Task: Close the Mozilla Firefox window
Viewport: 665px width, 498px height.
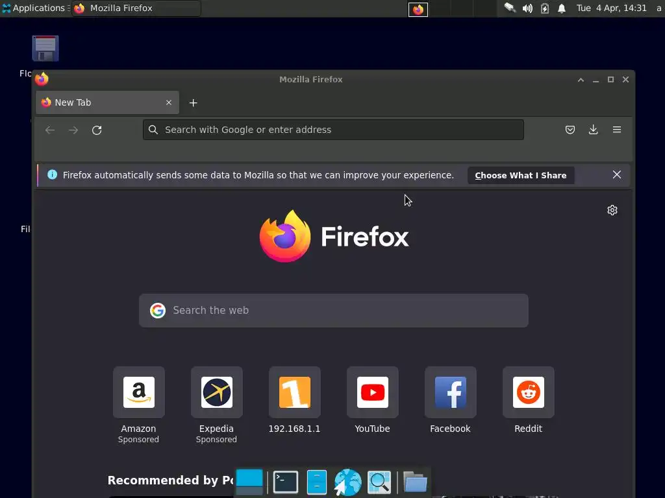Action: [625, 80]
